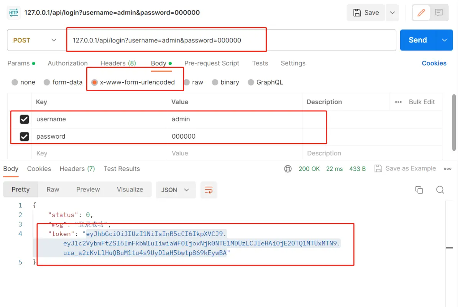Expand the Save options arrow
This screenshot has width=460, height=307.
[392, 13]
